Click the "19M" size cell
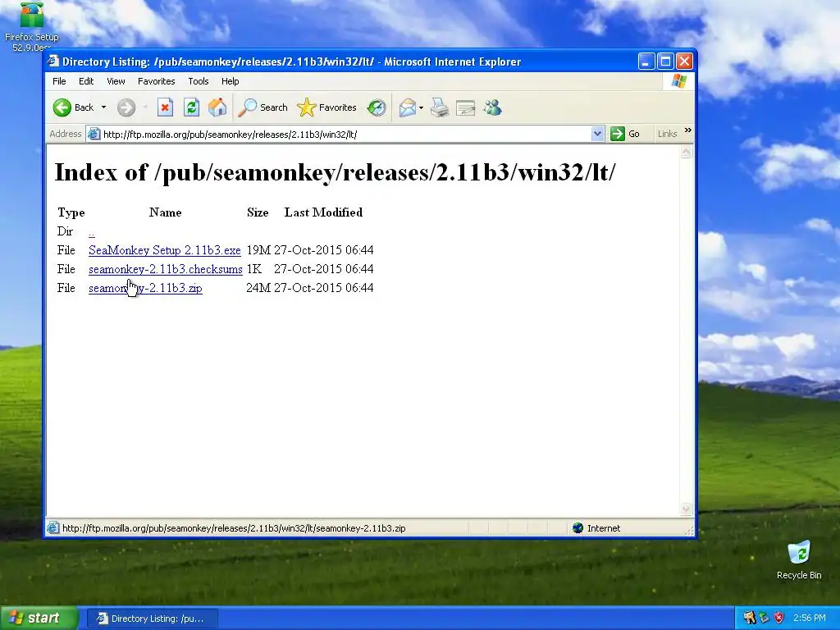 pyautogui.click(x=258, y=250)
